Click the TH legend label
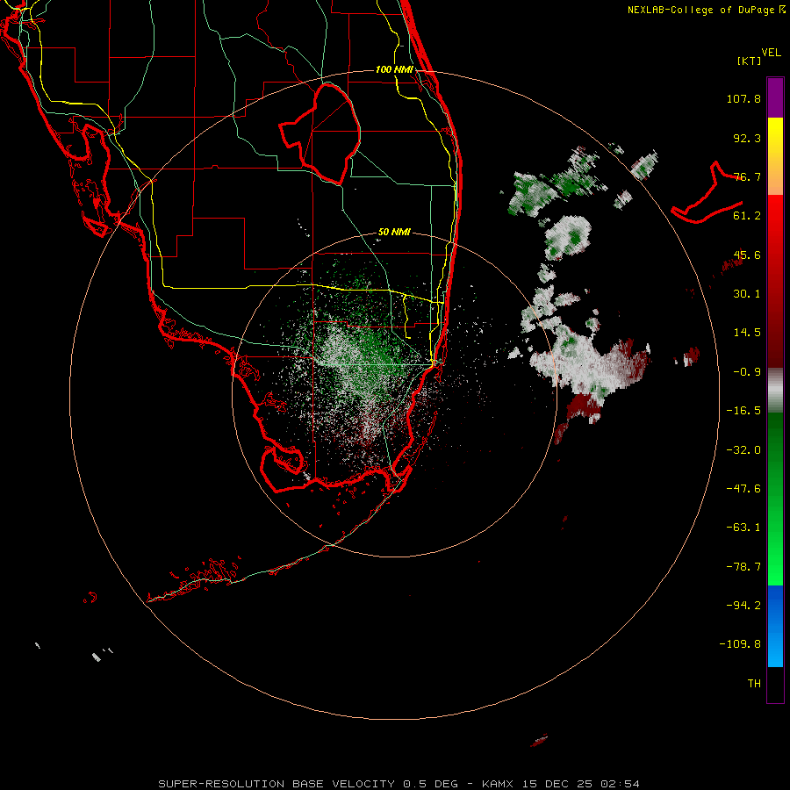 (x=754, y=684)
